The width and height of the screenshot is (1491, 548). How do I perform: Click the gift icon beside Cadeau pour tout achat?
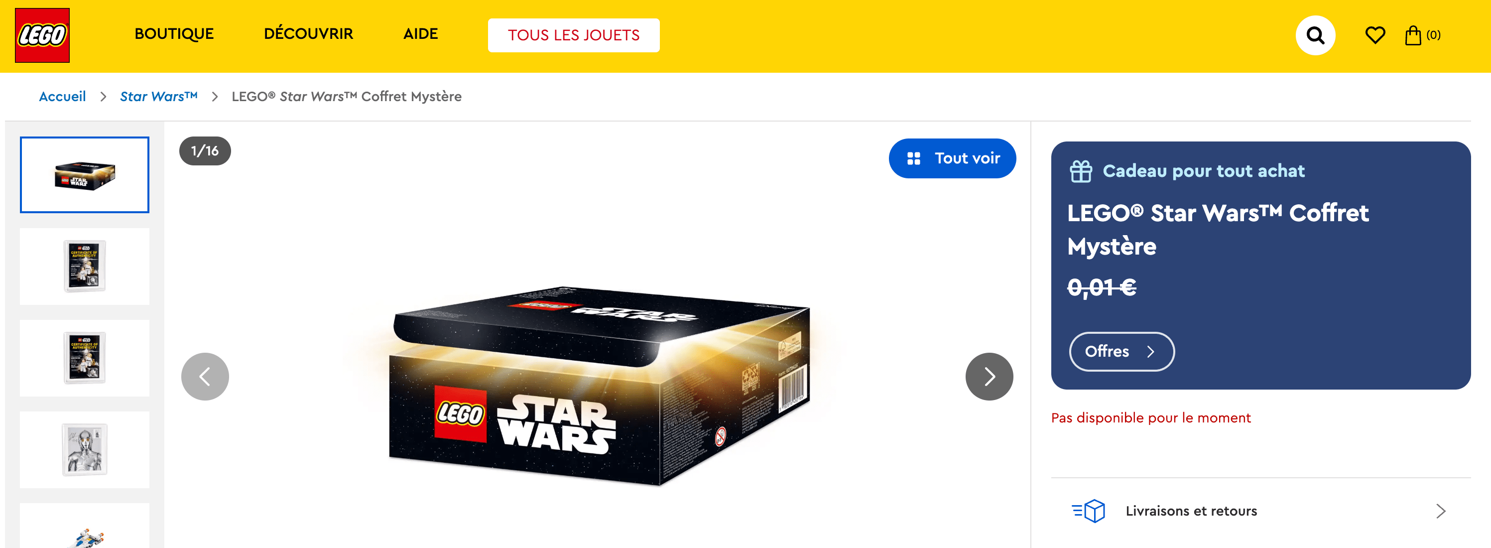click(1080, 171)
